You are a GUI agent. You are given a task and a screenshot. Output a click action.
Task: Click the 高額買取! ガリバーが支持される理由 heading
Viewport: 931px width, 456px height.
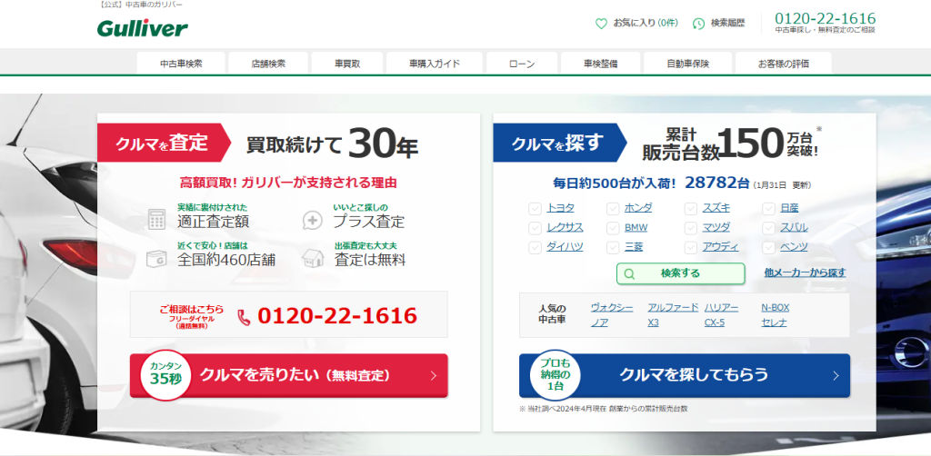tap(288, 183)
